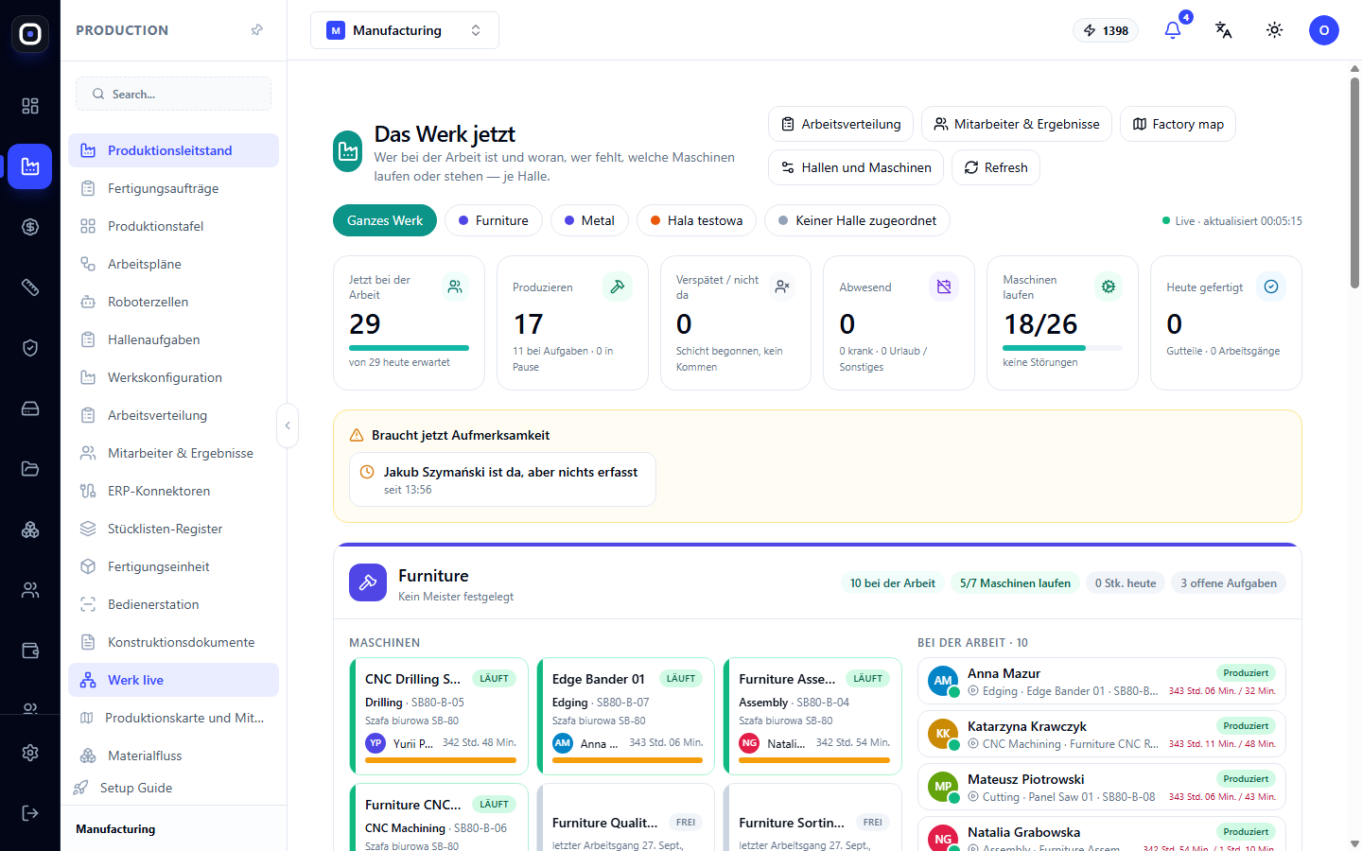Click the logout icon in left rail
Screen dimensions: 1362x851
coord(30,813)
